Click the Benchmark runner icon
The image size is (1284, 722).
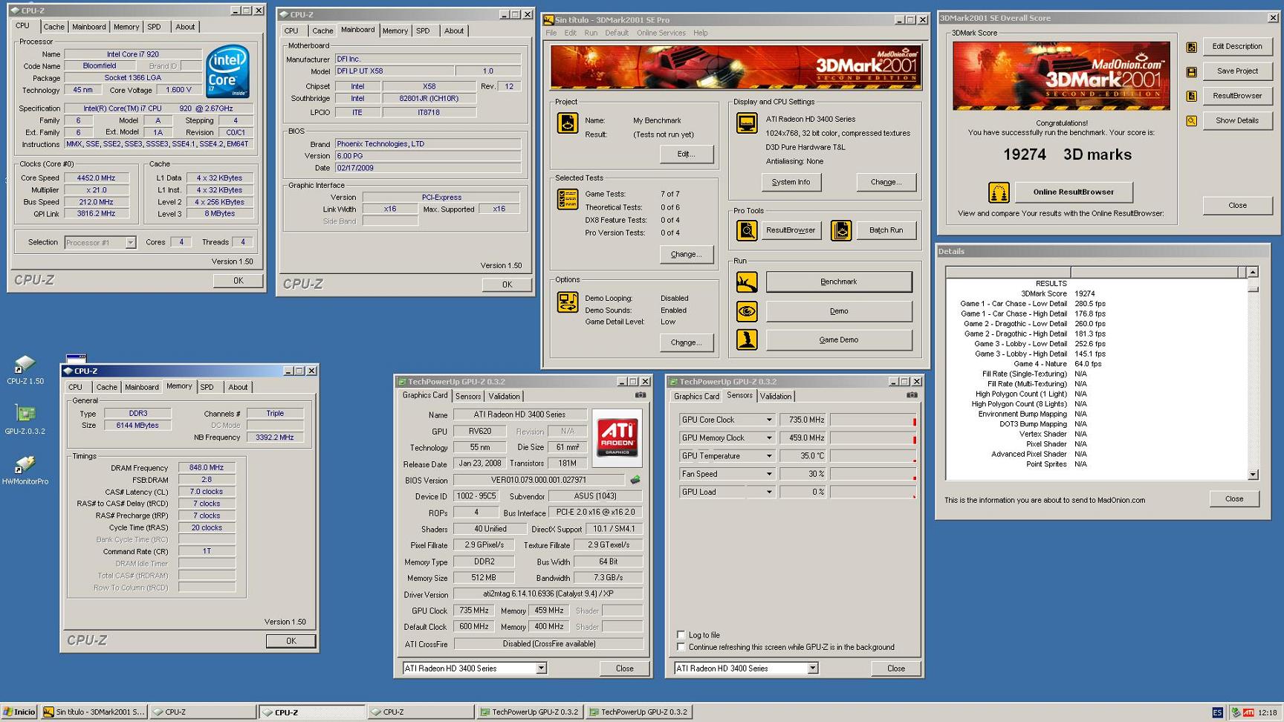point(747,282)
